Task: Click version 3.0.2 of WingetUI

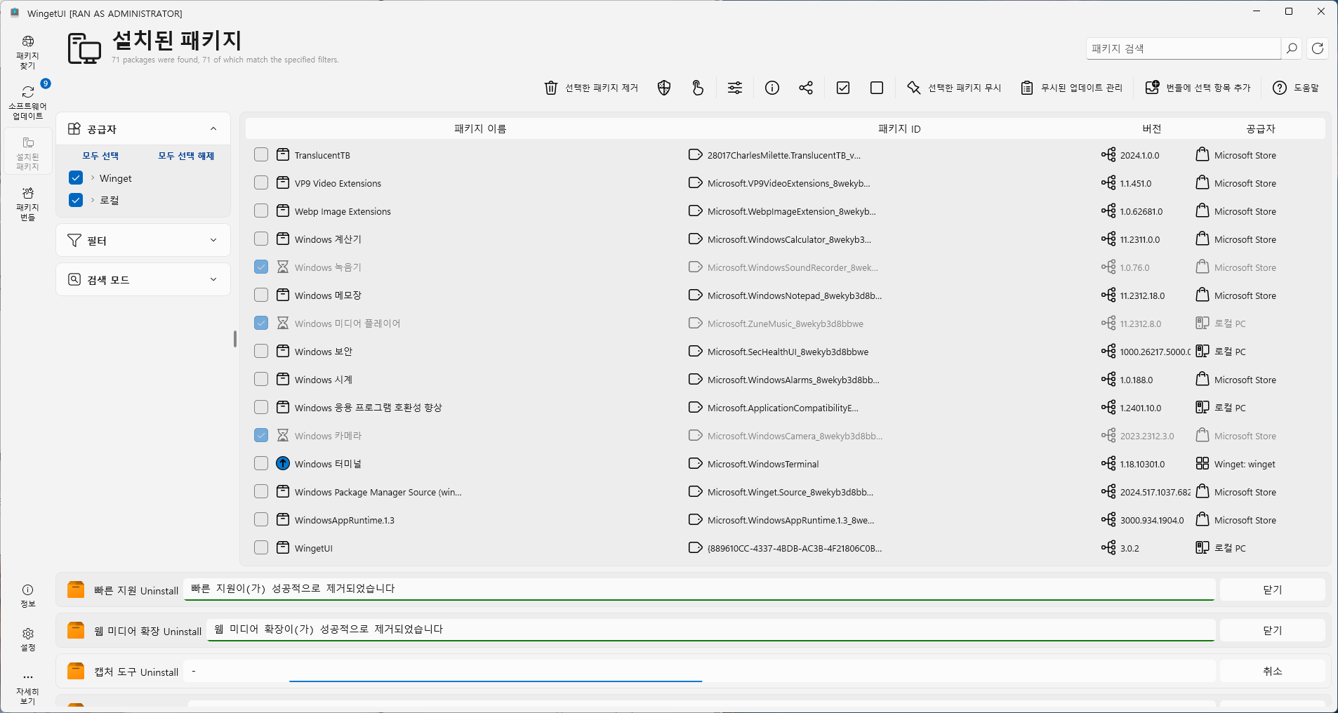Action: coord(1130,548)
